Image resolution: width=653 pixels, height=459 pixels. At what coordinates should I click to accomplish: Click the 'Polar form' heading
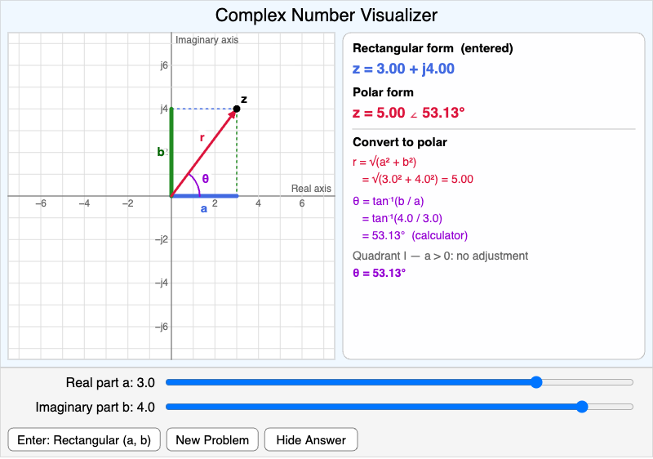[x=383, y=92]
